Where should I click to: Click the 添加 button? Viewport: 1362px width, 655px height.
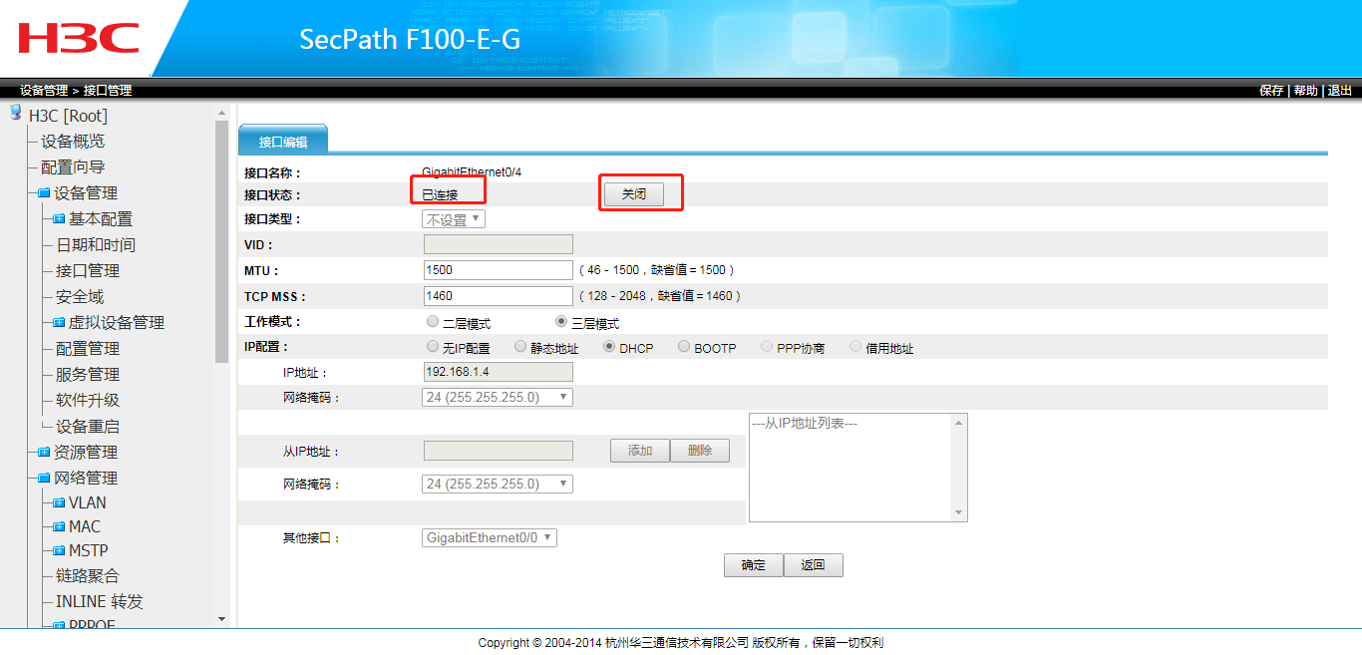click(x=640, y=451)
